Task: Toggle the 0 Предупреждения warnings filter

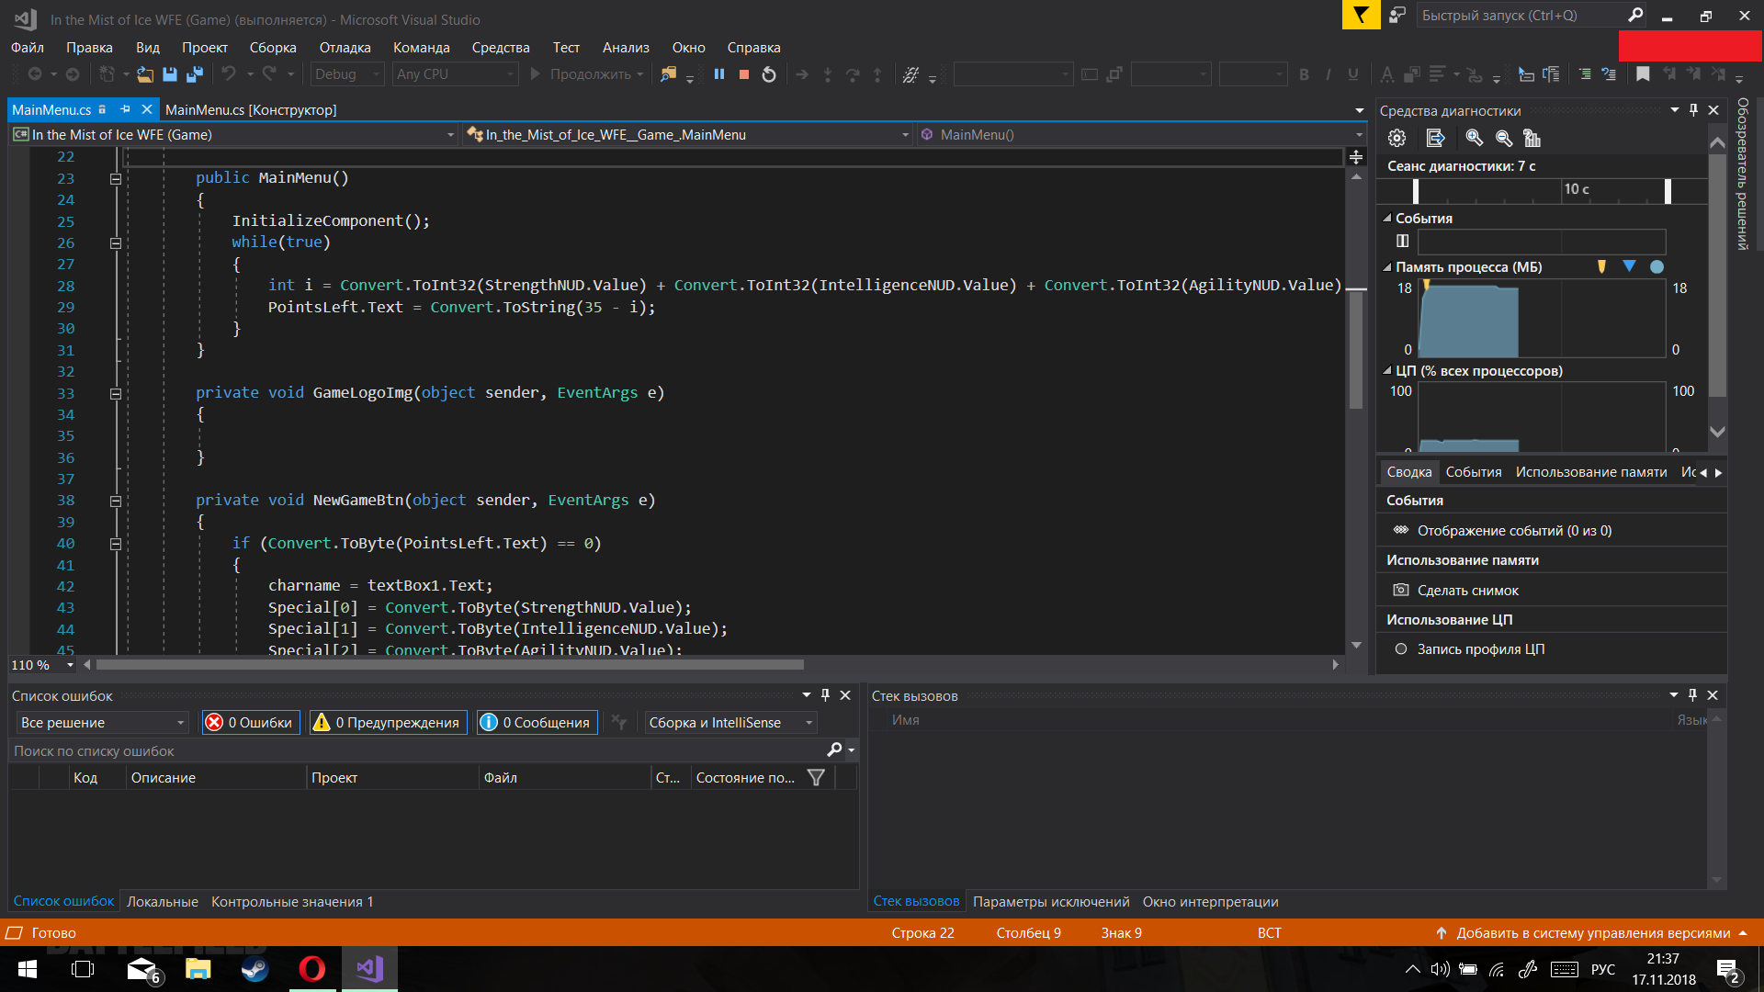Action: point(388,722)
